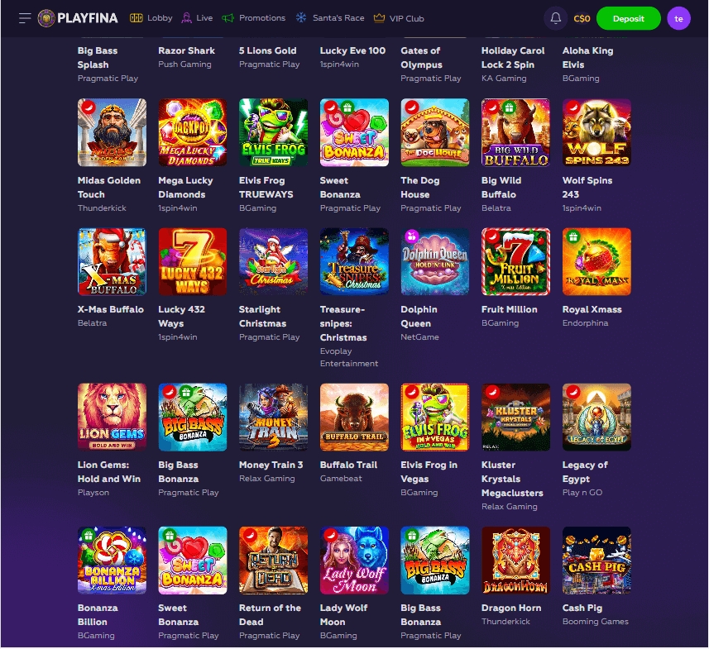
Task: Click the Promotions megaphone icon
Action: coord(228,18)
